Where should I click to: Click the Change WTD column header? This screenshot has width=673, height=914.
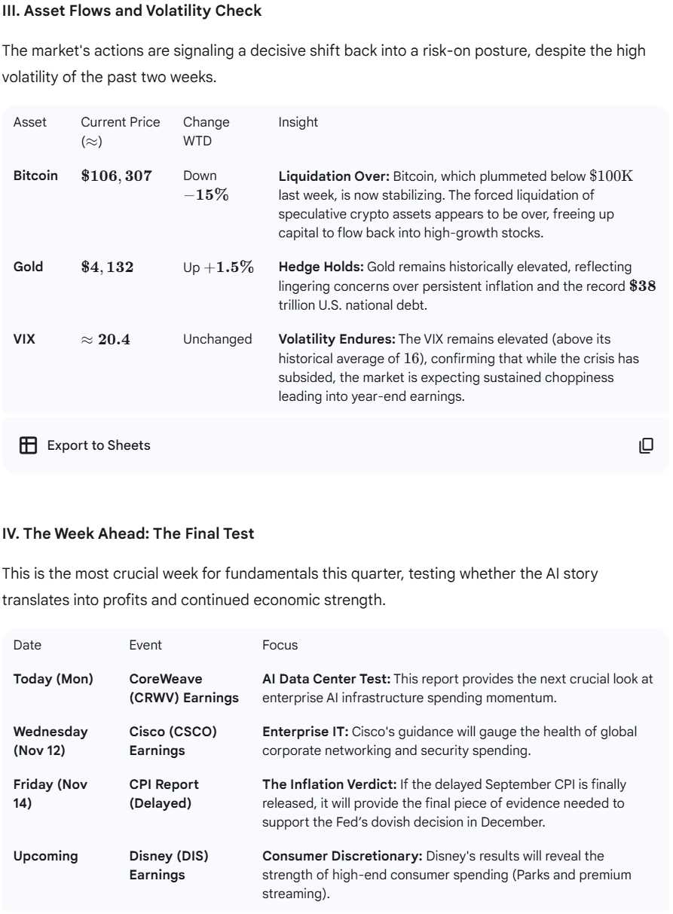tap(206, 131)
